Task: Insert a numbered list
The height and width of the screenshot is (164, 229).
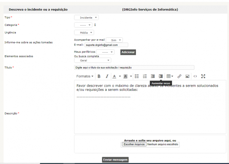Action: coord(145,76)
